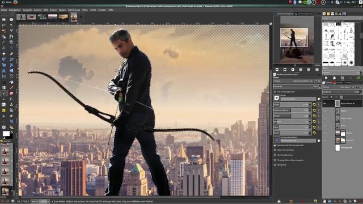Select the Hintergrund layer
The width and height of the screenshot is (363, 204).
(x=342, y=147)
